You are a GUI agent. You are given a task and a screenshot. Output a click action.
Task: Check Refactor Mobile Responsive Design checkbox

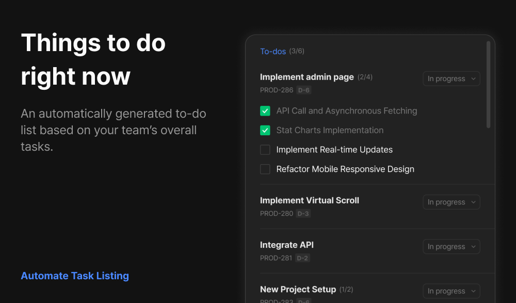(x=265, y=169)
